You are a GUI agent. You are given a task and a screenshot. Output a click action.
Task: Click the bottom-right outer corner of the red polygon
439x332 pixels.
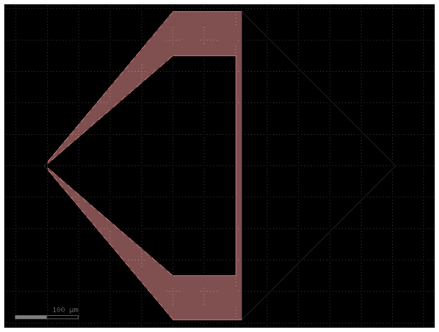point(242,319)
